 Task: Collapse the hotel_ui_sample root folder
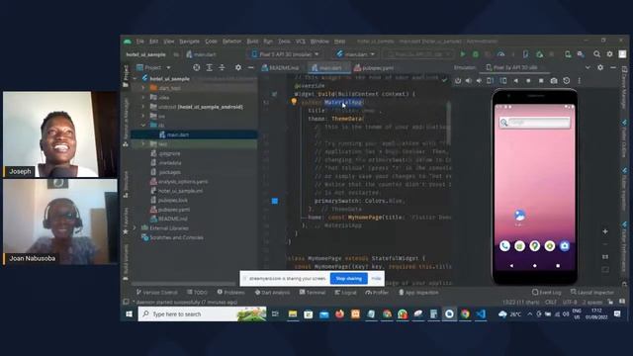point(135,79)
